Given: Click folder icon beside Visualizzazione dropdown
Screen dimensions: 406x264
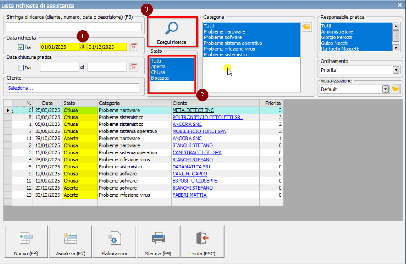Looking at the screenshot, I should point(395,89).
